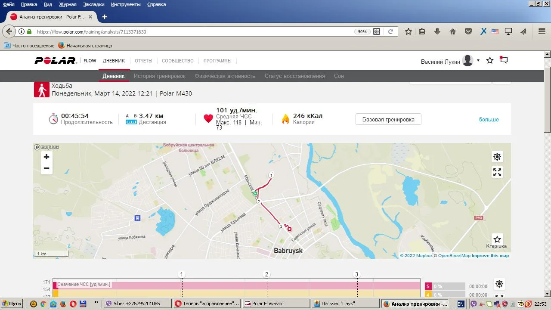This screenshot has height=310, width=551.
Task: Open the Сон subtab
Action: point(339,76)
